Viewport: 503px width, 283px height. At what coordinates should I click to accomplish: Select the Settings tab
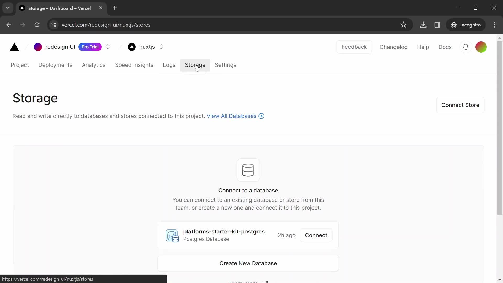coord(226,65)
